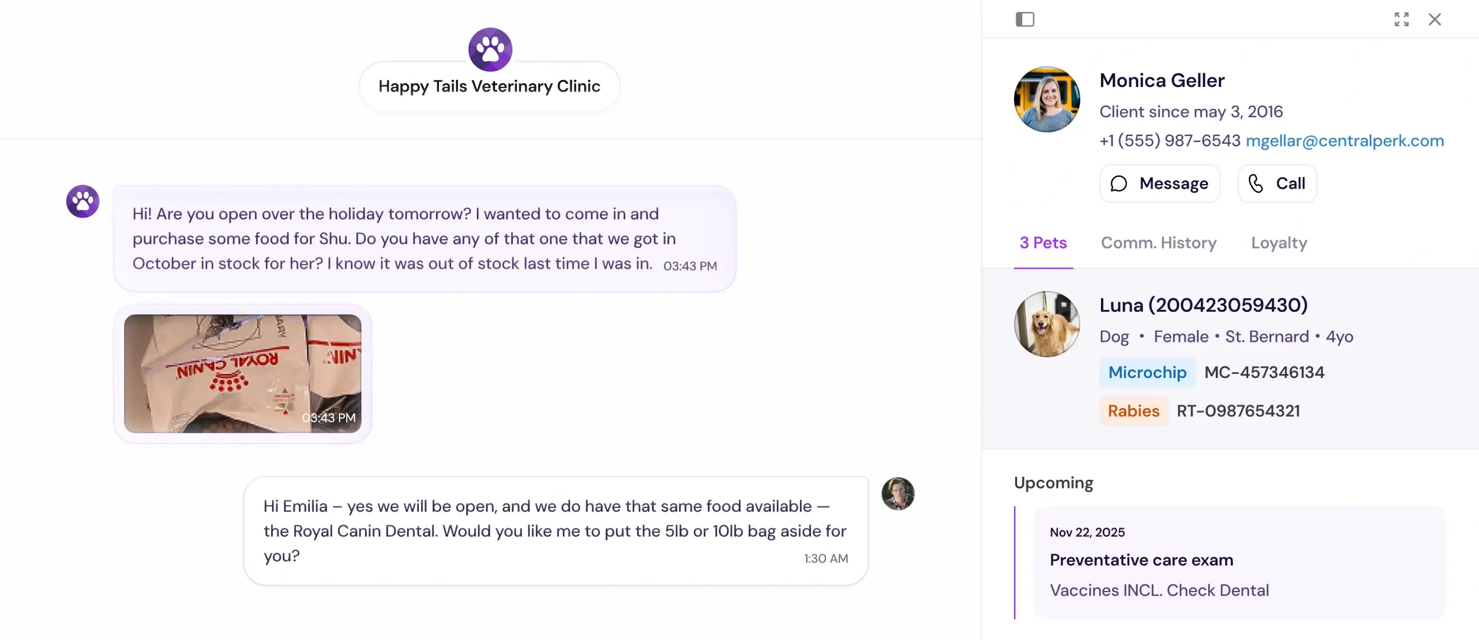Image resolution: width=1479 pixels, height=640 pixels.
Task: Open the Loyalty tab
Action: (1279, 243)
